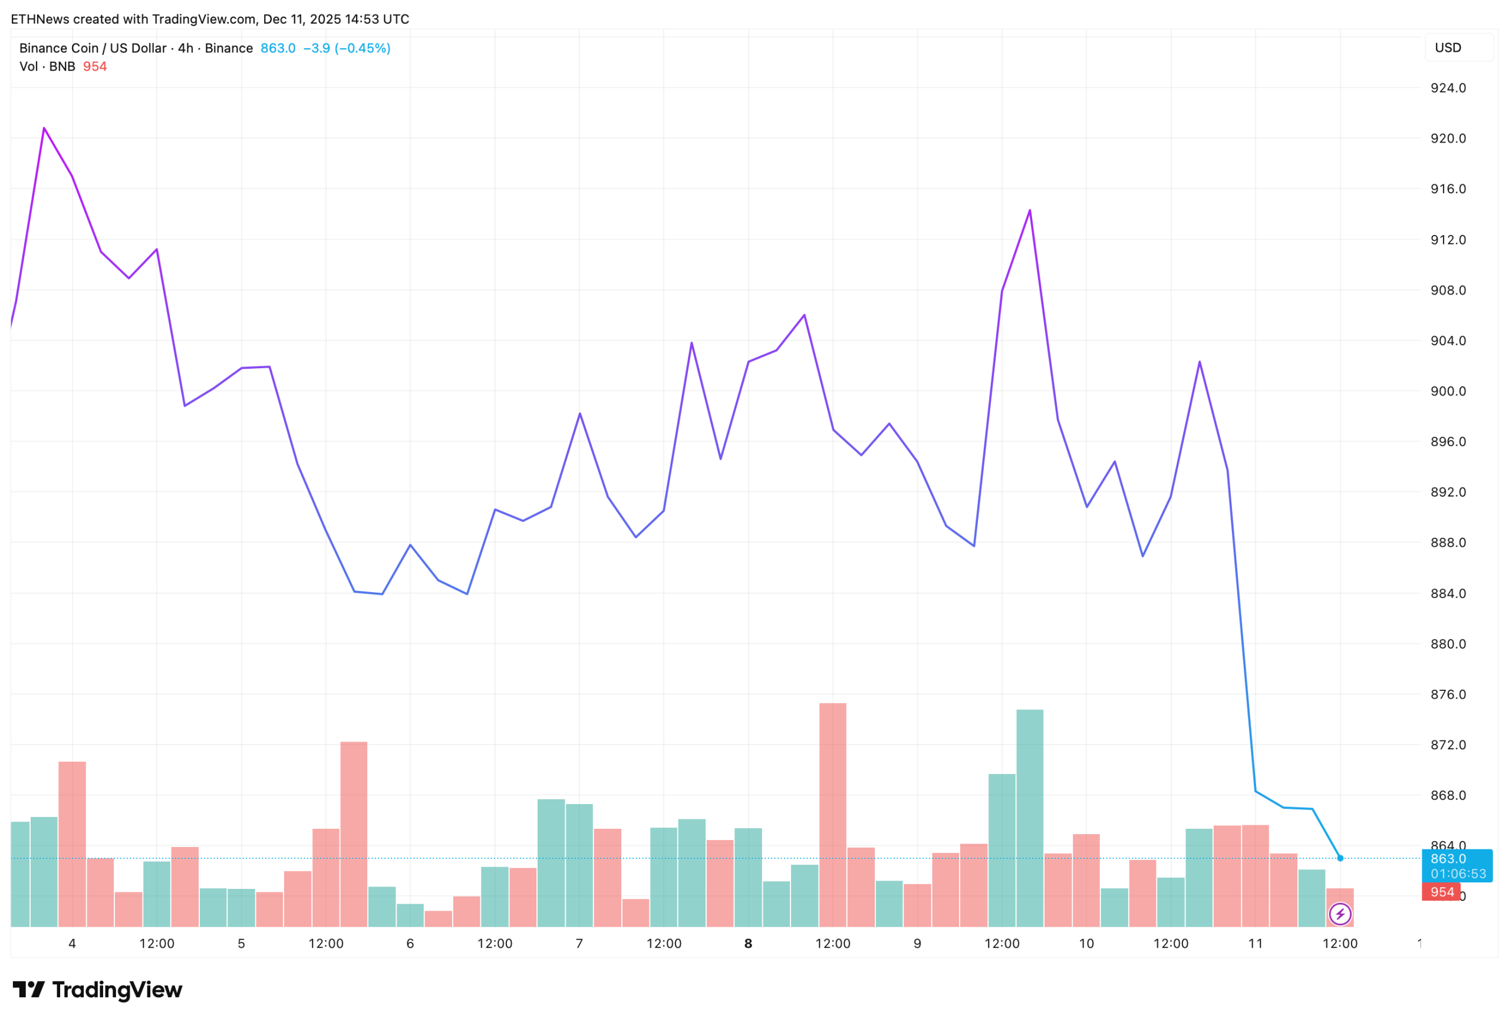Click the tallest green volume bar after Dec 9 12:00
Viewport: 1509px width, 1022px height.
click(x=1030, y=818)
